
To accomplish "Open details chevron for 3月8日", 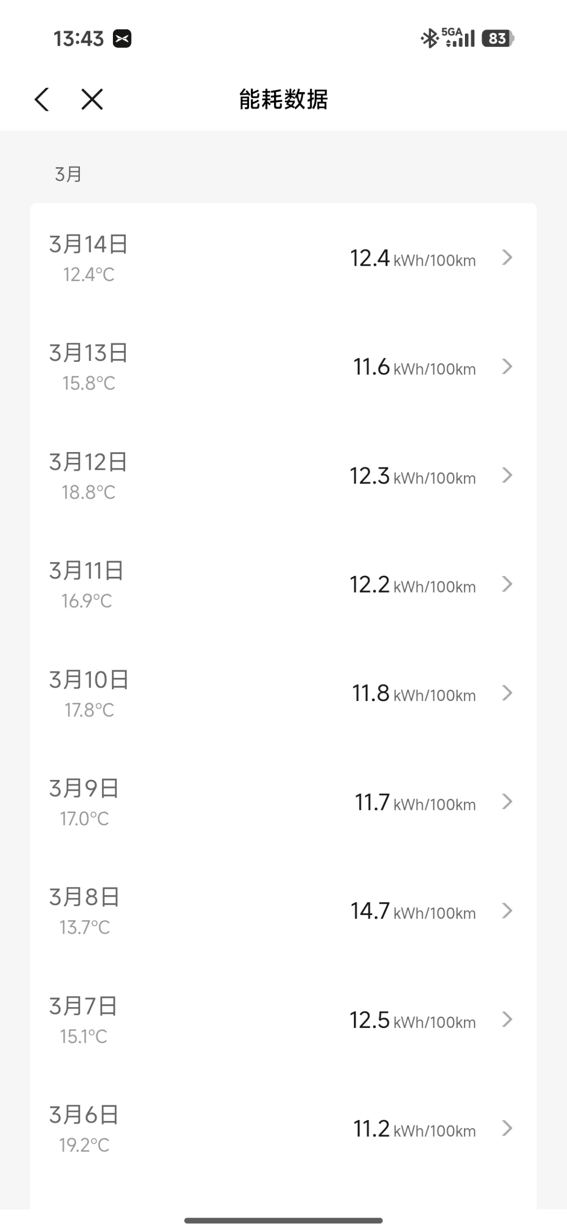I will [x=507, y=911].
